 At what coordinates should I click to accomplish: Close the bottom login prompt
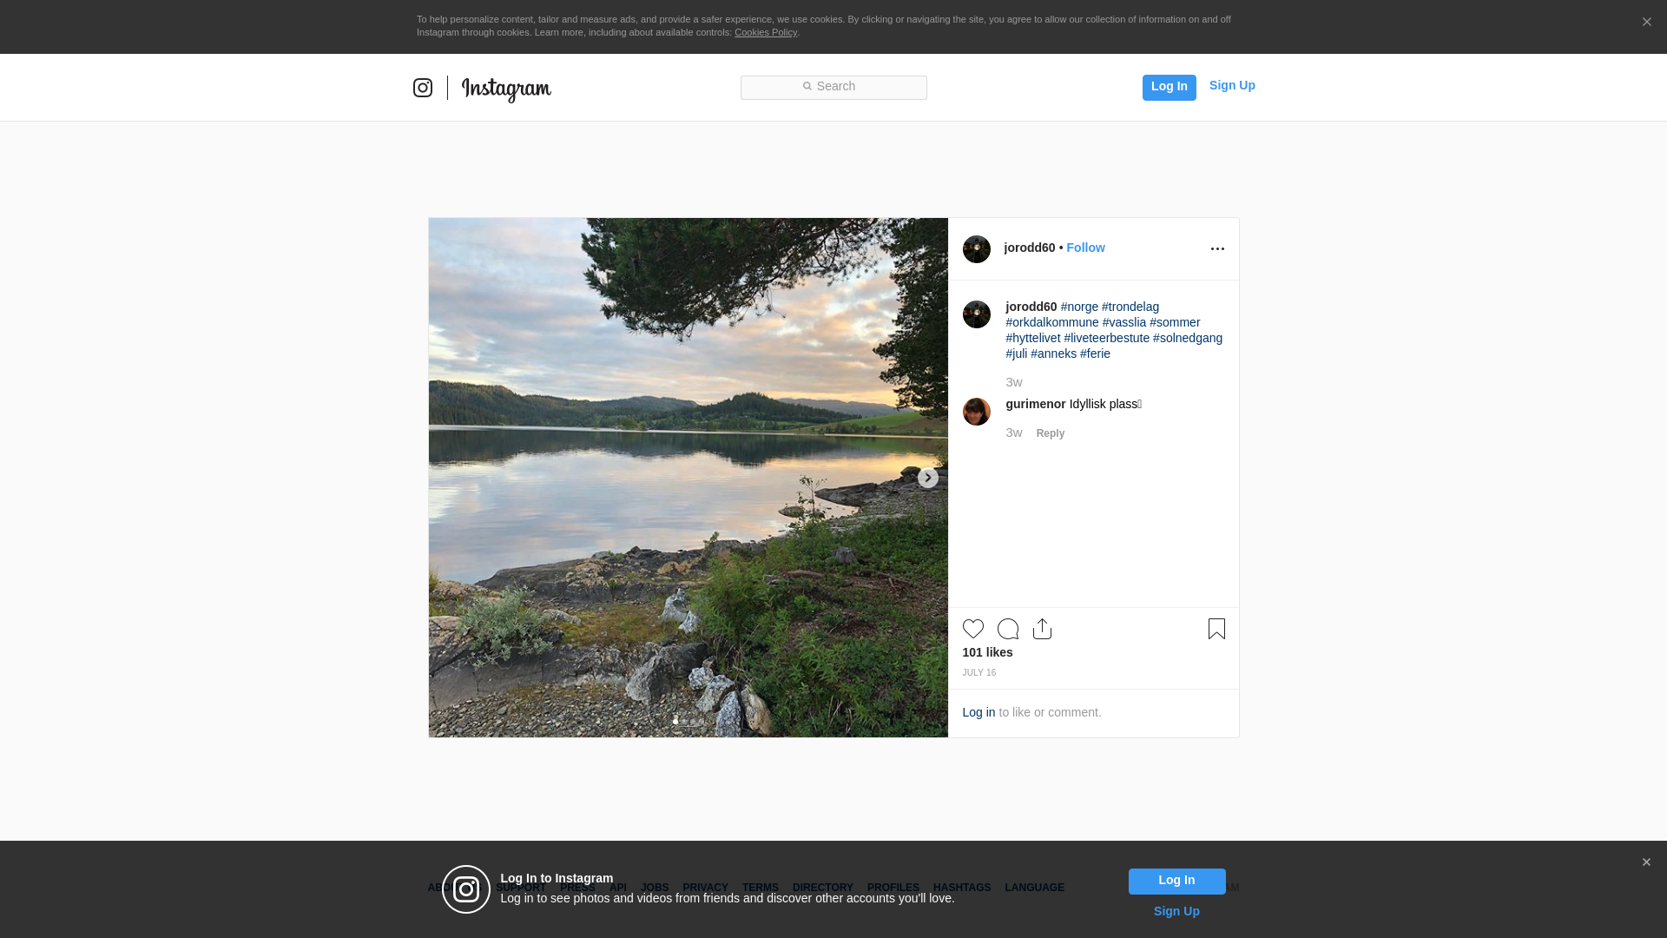tap(1646, 862)
